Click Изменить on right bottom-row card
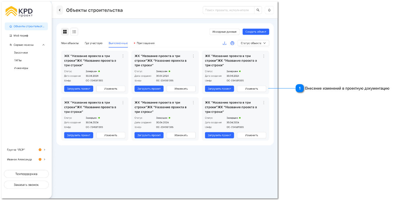 click(x=252, y=135)
